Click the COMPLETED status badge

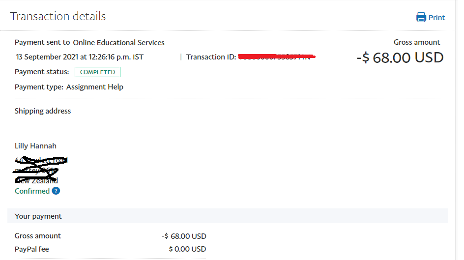(x=97, y=72)
